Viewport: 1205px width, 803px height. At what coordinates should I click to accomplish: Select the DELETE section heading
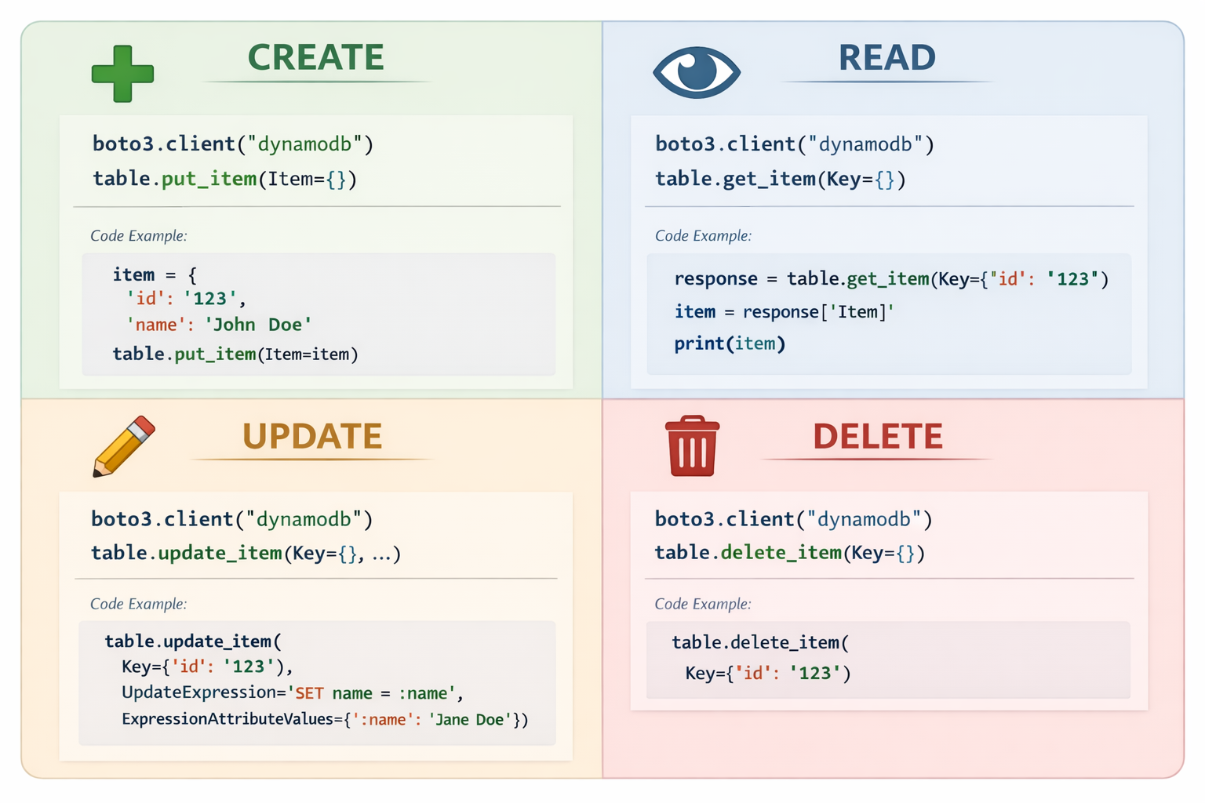coord(877,436)
